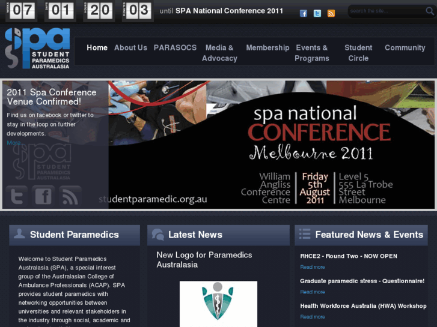Click the minutes countdown counter showing 03
This screenshot has height=327, width=437.
[x=138, y=11]
